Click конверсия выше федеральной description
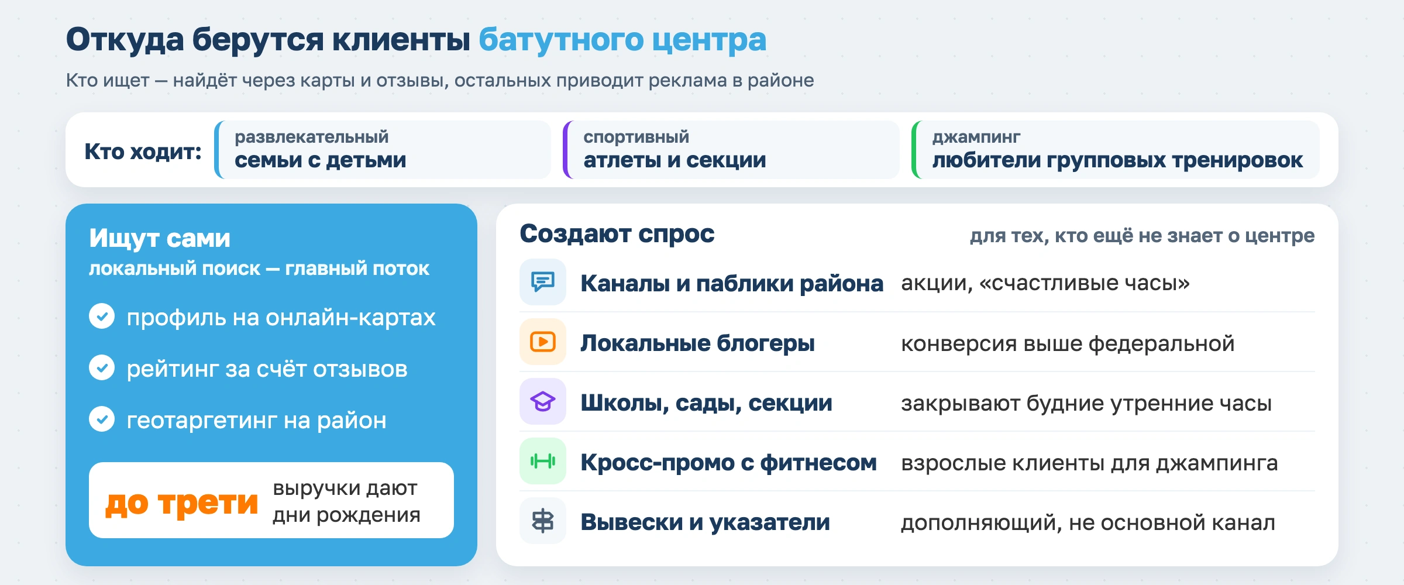This screenshot has width=1404, height=585. 1068,343
